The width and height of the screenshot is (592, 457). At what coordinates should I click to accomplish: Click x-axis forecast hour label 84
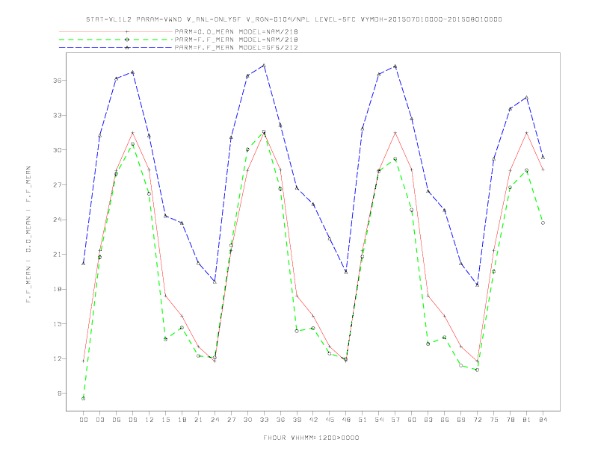click(x=543, y=420)
